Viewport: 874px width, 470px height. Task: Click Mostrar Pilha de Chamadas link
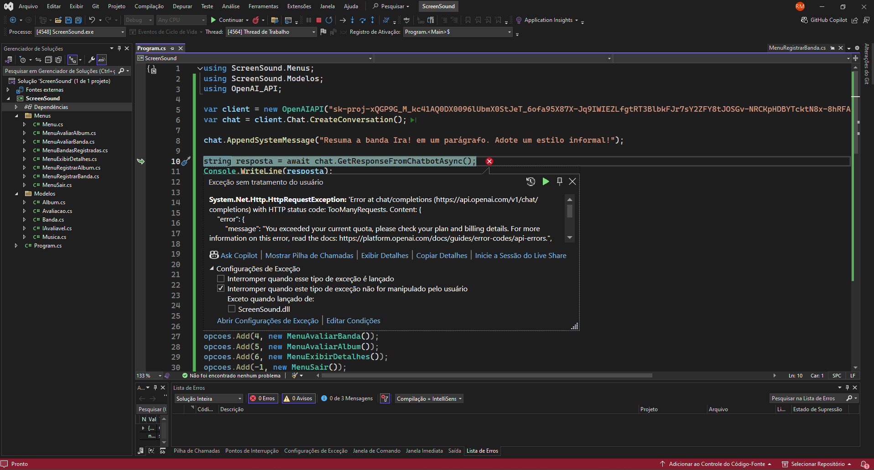[x=309, y=255]
